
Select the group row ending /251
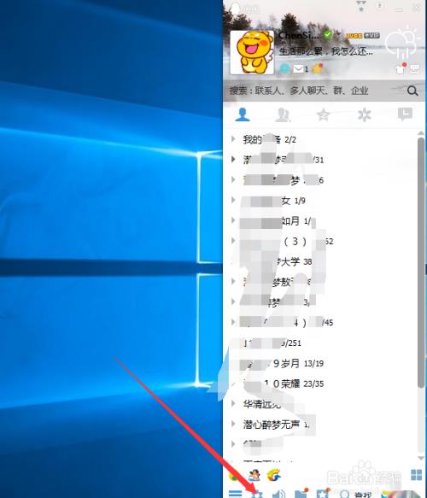(x=320, y=343)
